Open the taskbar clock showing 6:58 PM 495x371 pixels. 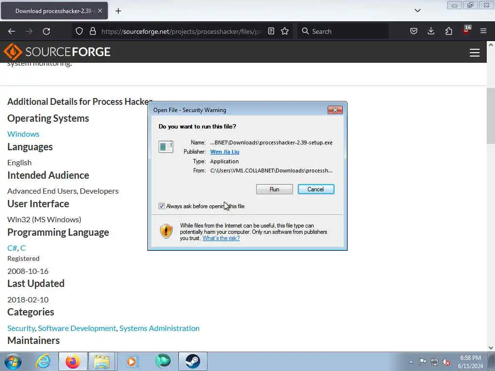coord(470,362)
